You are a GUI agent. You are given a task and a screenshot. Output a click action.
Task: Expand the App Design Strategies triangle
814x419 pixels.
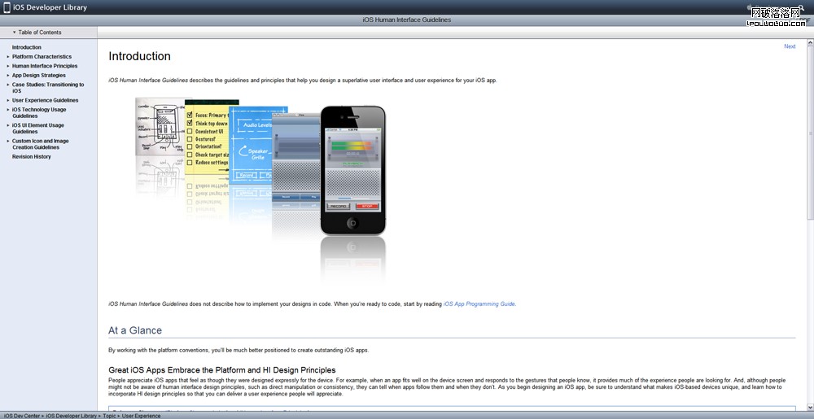click(x=8, y=75)
